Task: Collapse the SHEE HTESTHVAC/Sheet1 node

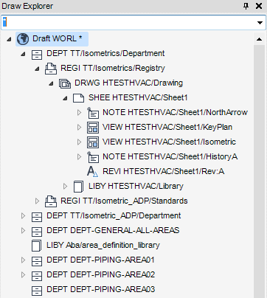Action: [x=65, y=98]
